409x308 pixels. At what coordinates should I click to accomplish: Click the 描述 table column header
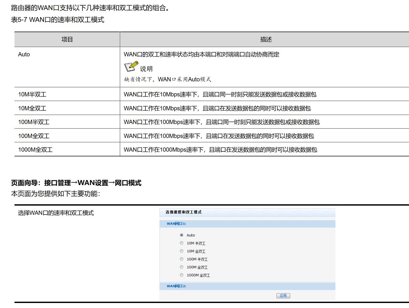click(266, 39)
